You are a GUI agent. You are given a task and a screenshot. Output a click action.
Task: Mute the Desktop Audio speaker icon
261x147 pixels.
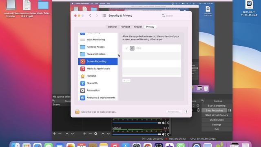pos(164,123)
